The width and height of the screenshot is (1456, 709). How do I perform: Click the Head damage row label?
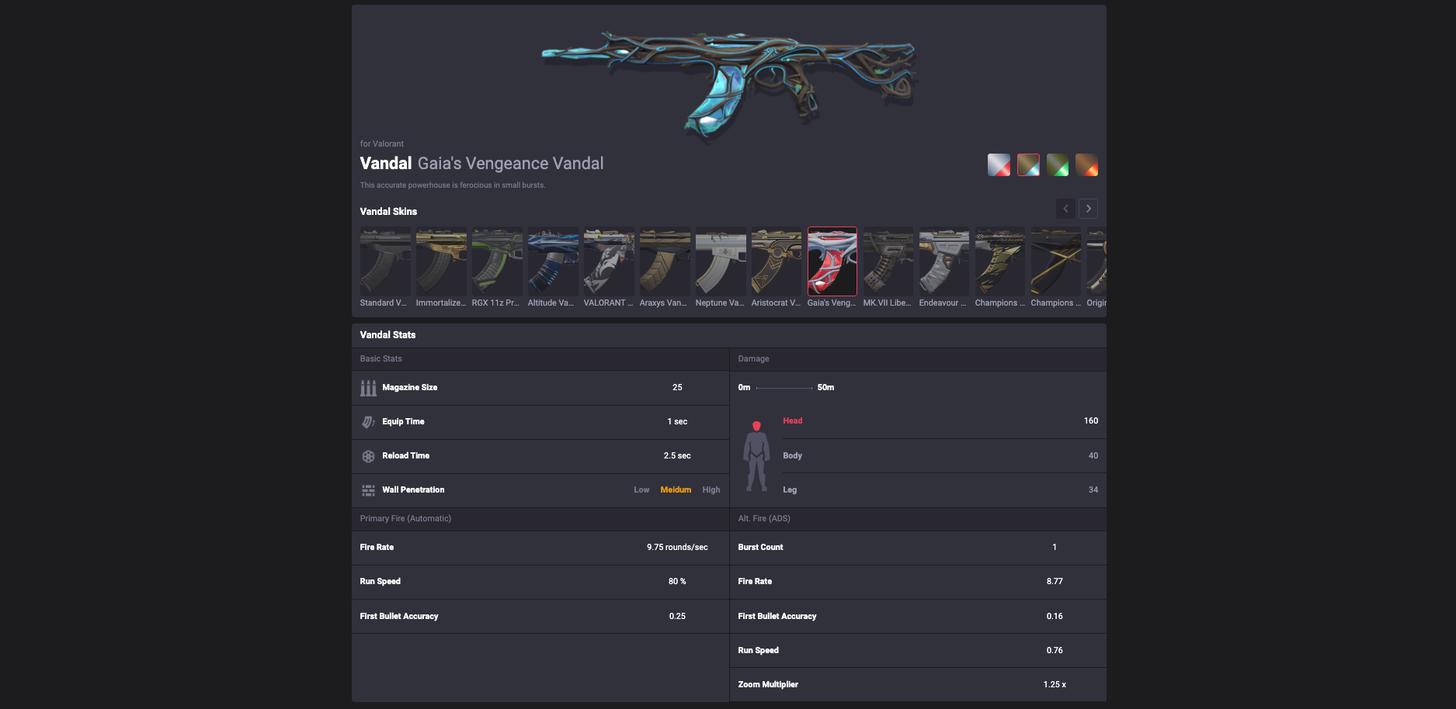coord(793,420)
